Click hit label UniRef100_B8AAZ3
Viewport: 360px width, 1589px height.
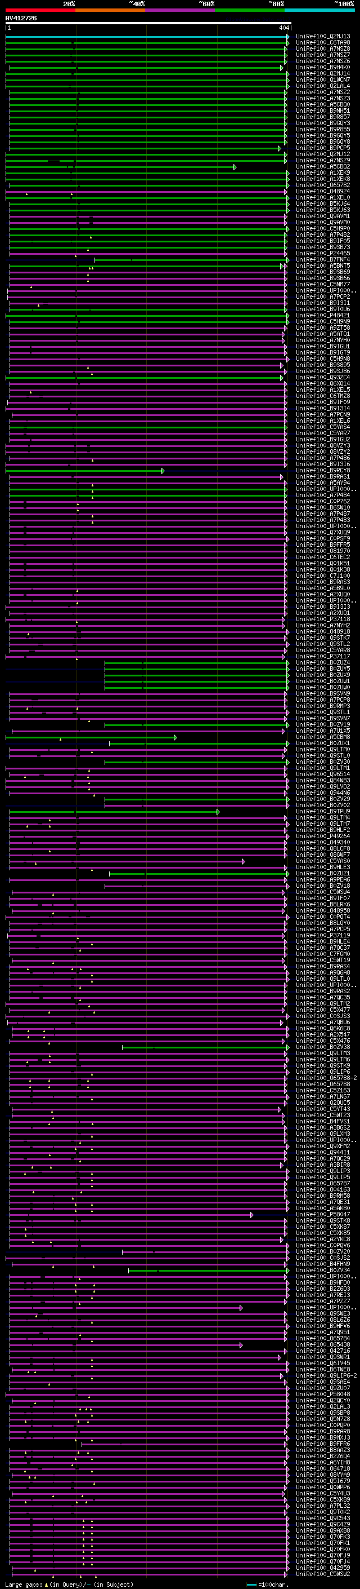click(x=323, y=1450)
